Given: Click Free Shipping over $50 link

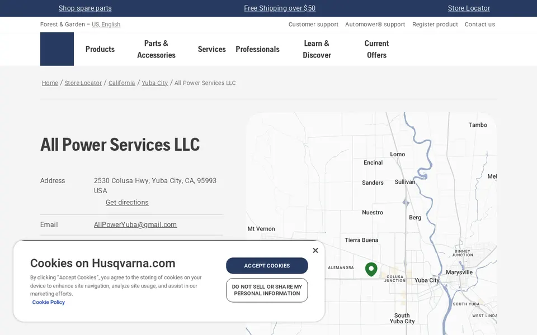Looking at the screenshot, I should (280, 8).
